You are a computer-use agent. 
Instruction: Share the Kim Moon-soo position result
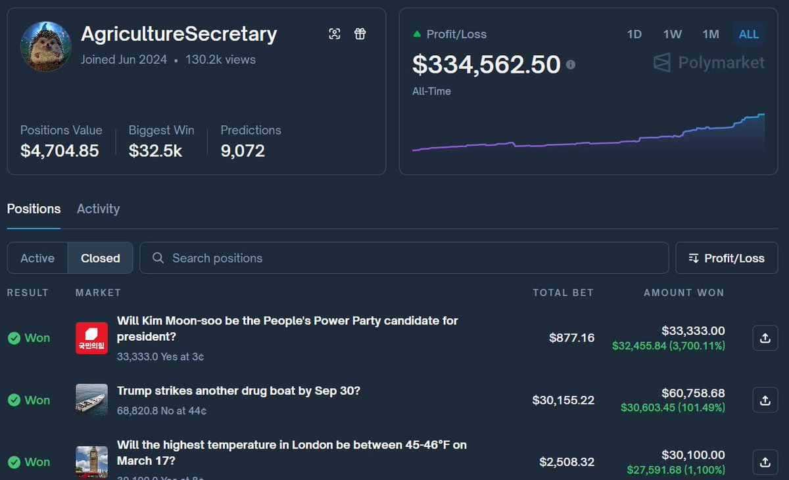click(765, 338)
